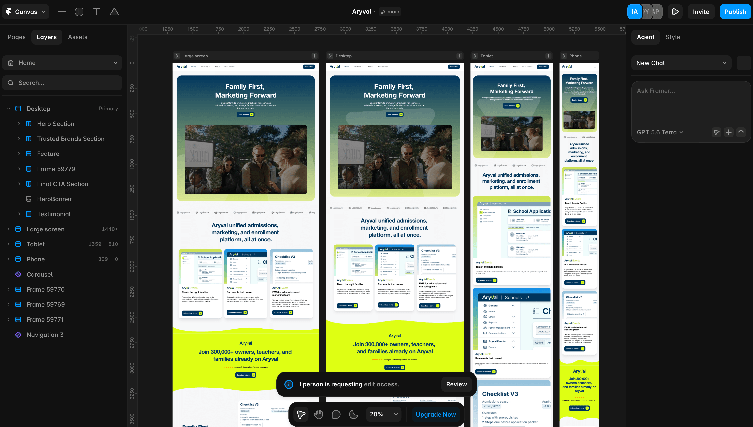Click the Insert plus icon in top toolbar
The width and height of the screenshot is (753, 427).
(x=62, y=12)
